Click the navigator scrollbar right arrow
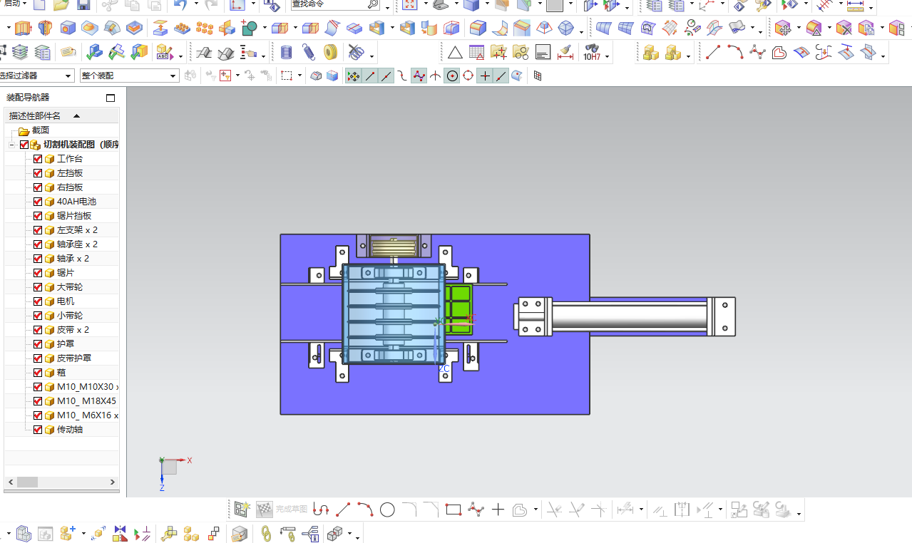The height and width of the screenshot is (543, 912). coord(113,482)
